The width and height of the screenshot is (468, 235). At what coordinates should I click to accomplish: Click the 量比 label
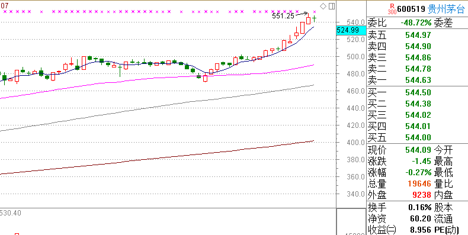tap(443, 184)
